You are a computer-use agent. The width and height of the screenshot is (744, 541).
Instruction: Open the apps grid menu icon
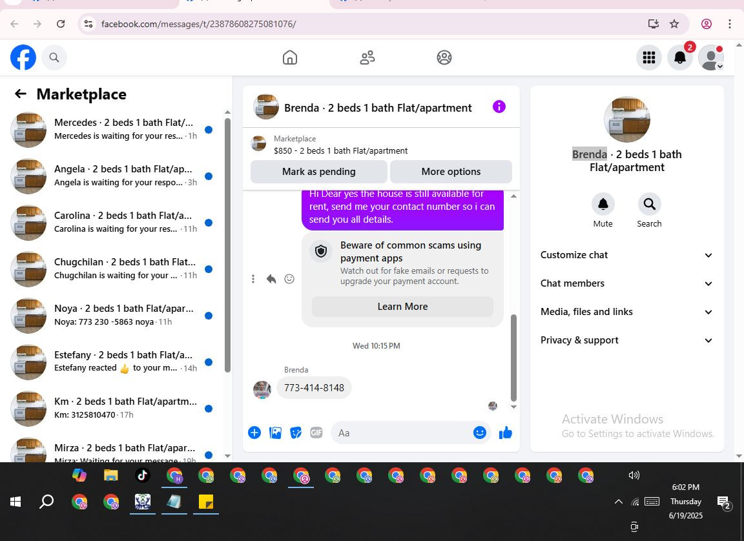point(648,57)
